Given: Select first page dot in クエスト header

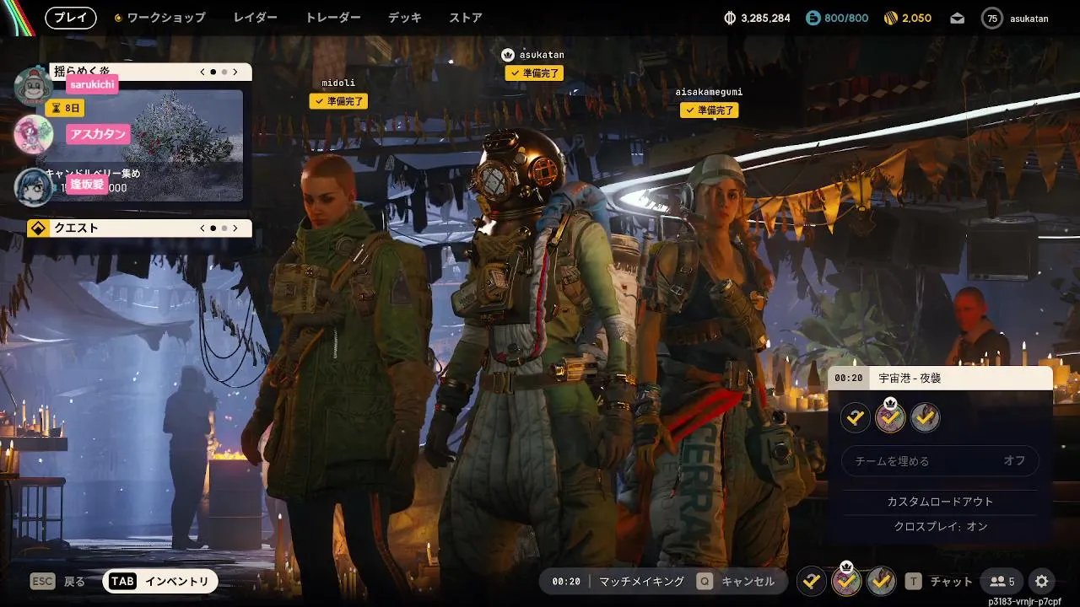Looking at the screenshot, I should [213, 228].
